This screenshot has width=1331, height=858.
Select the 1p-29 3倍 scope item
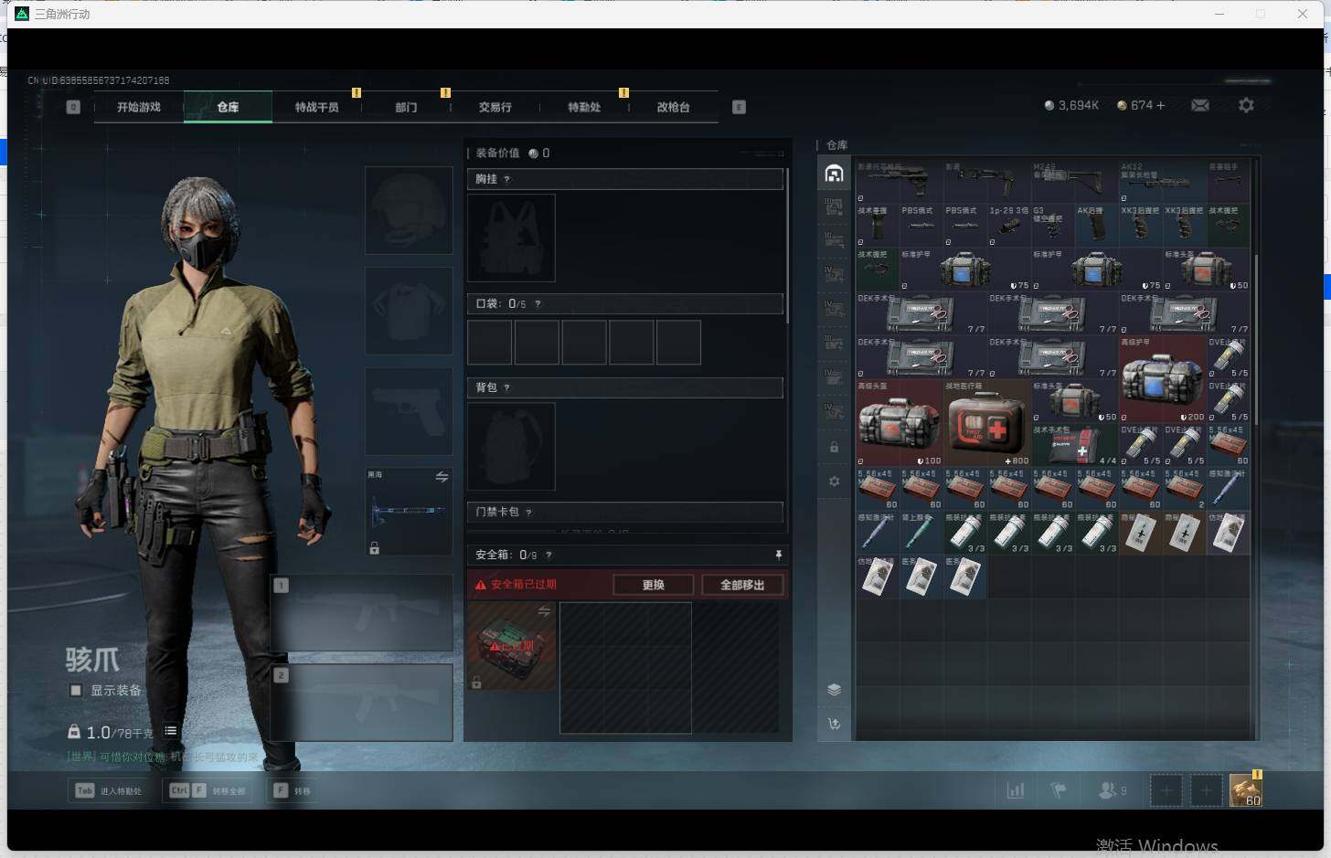coord(1009,225)
